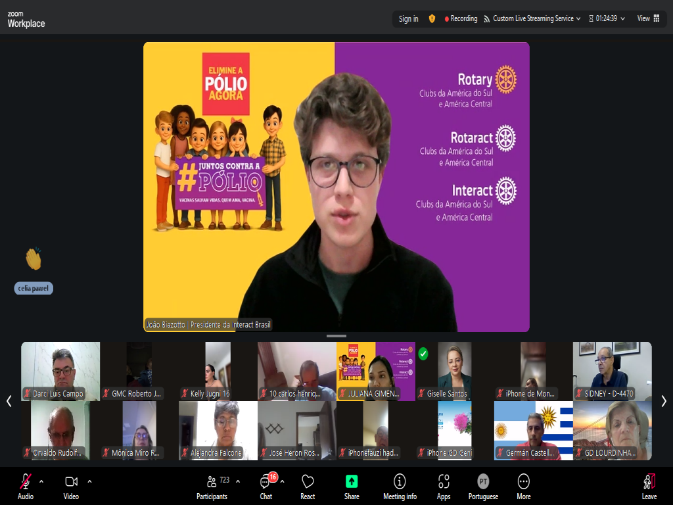Click the green Share screen icon
Screen dimensions: 673x505
[352, 481]
